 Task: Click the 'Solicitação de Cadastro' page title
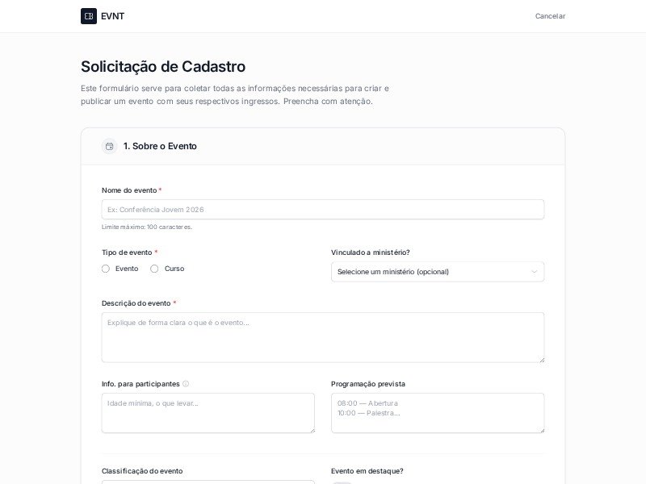(164, 66)
